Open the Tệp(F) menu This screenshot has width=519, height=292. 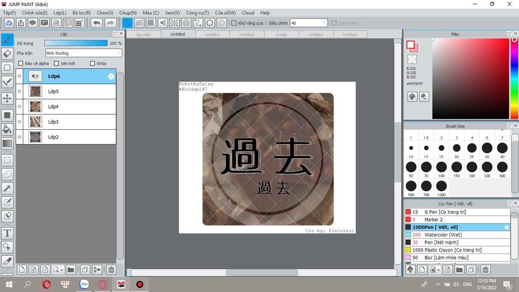[9, 13]
